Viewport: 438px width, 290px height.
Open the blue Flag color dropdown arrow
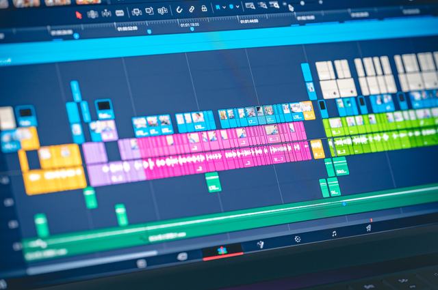pyautogui.click(x=223, y=8)
